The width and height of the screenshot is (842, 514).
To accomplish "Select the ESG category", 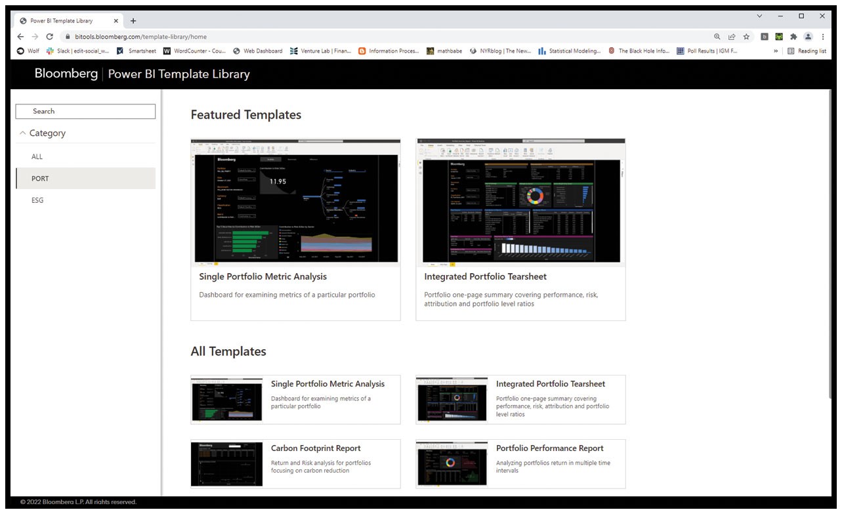I will (37, 200).
